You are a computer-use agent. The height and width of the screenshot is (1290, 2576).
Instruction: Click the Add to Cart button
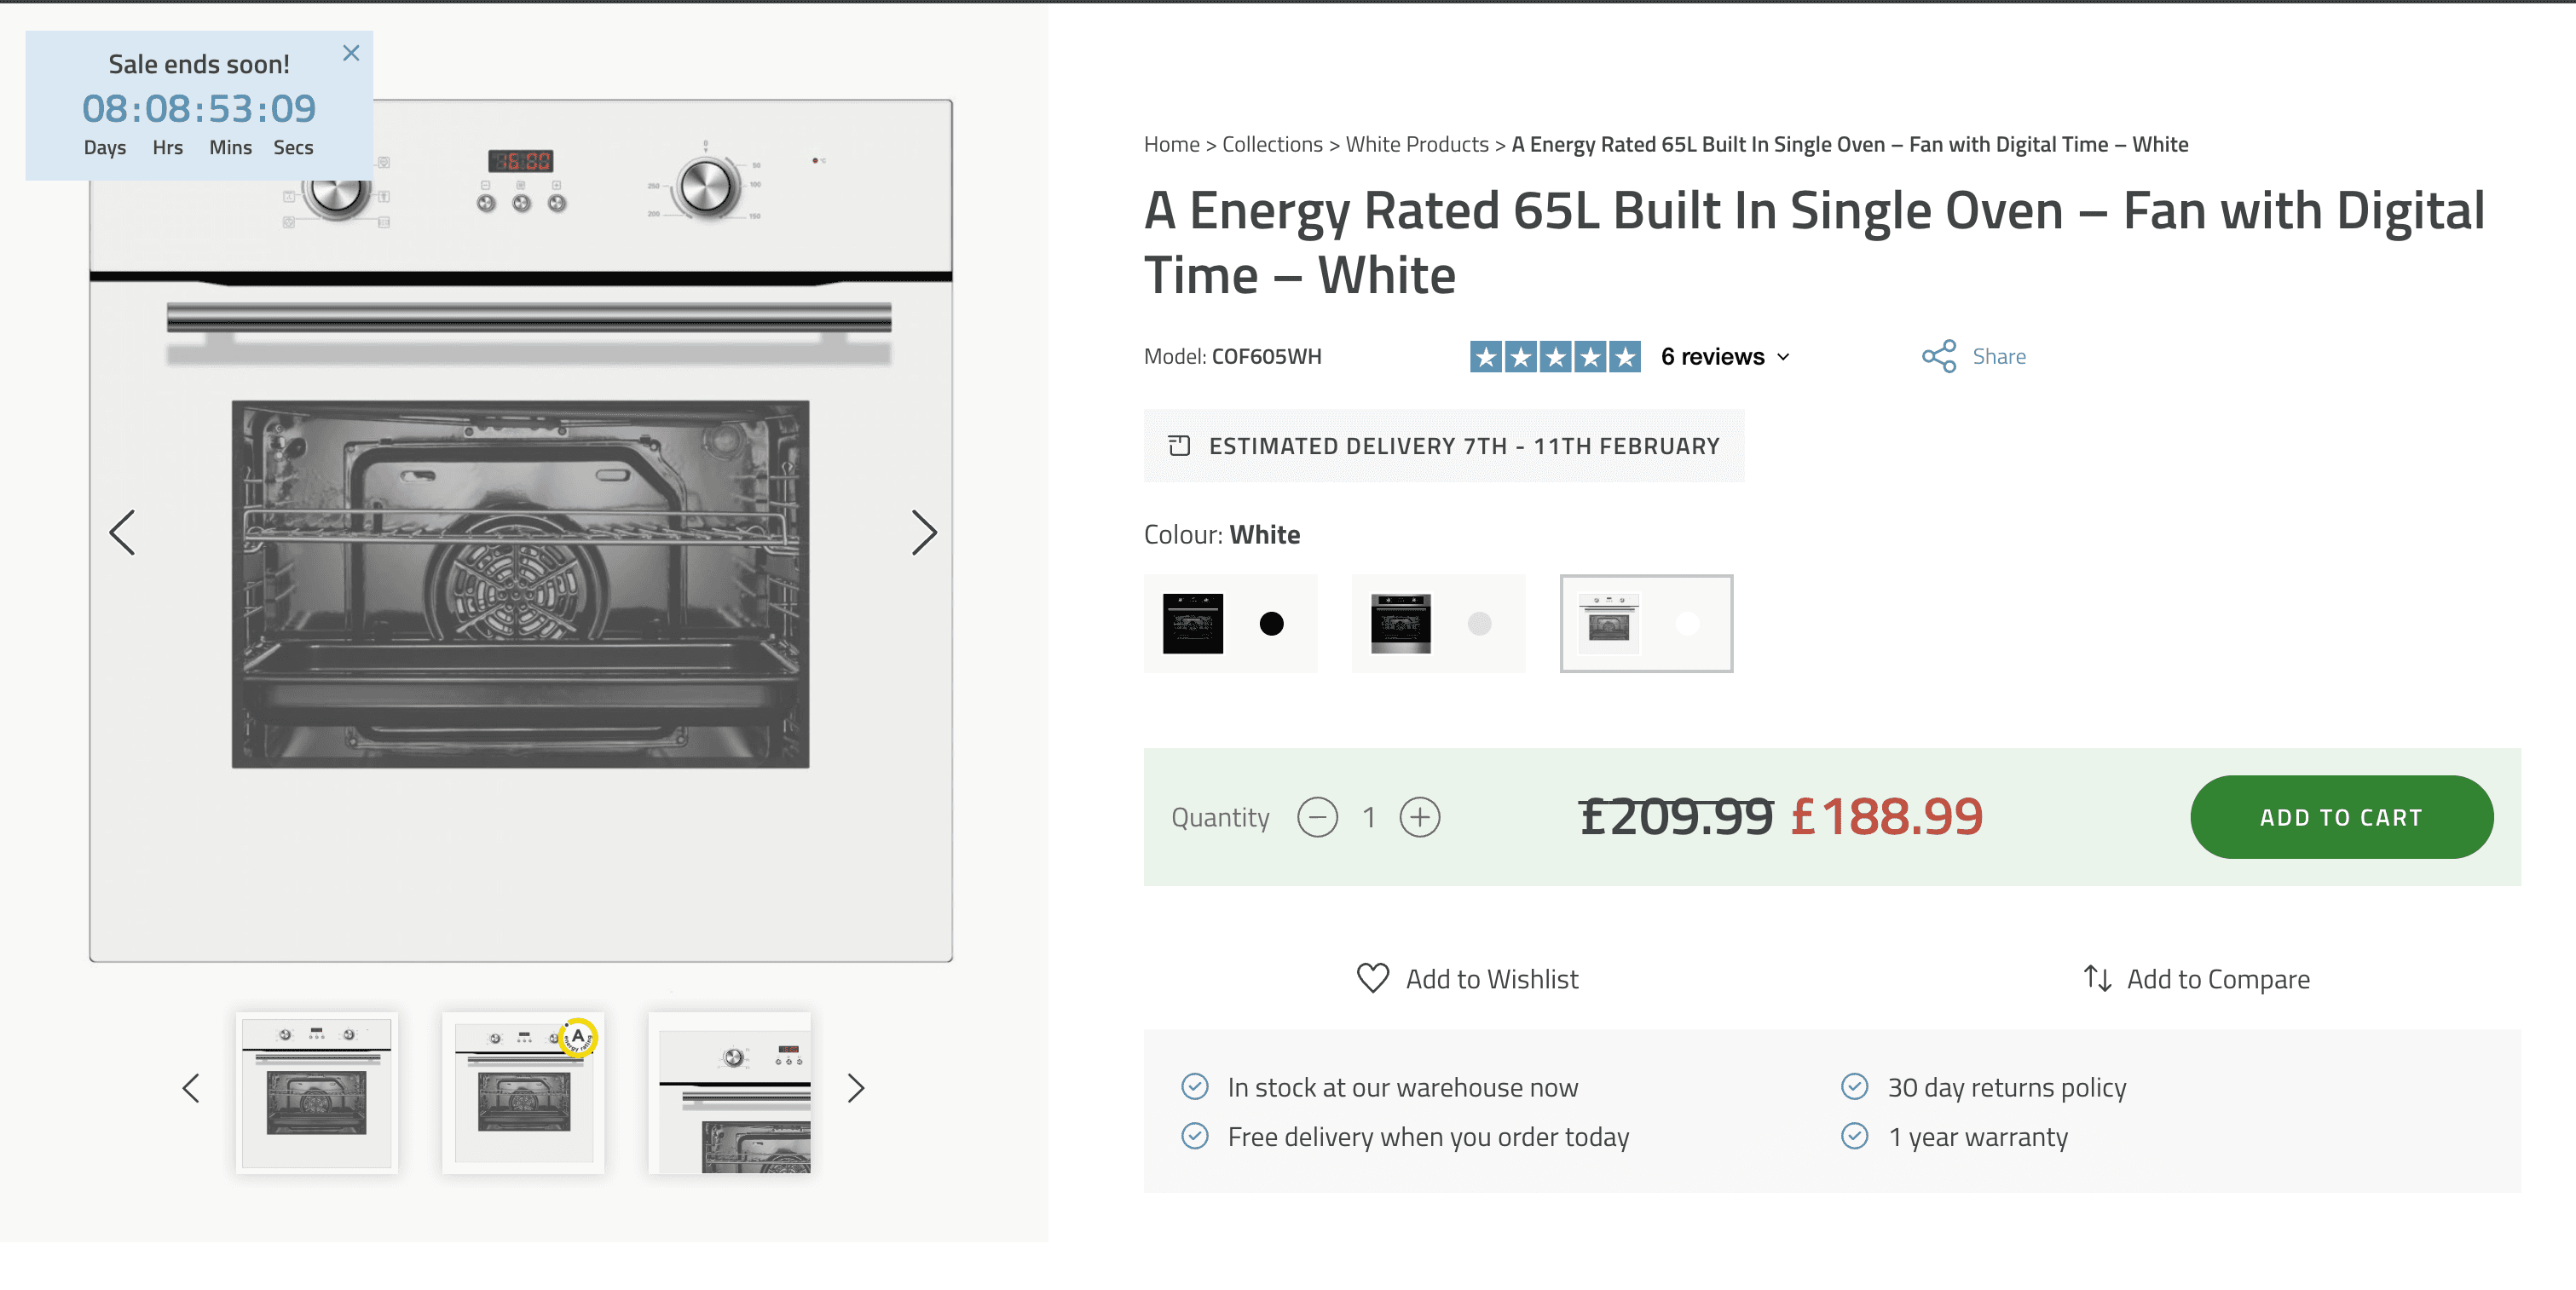pos(2342,816)
